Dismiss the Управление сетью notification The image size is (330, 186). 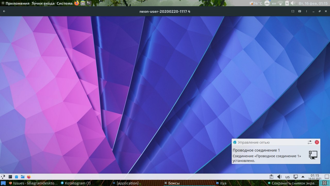(x=317, y=142)
